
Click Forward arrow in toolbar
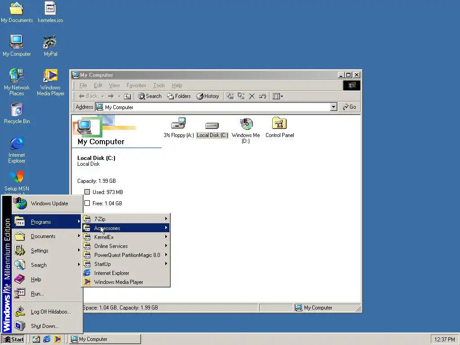click(x=111, y=96)
